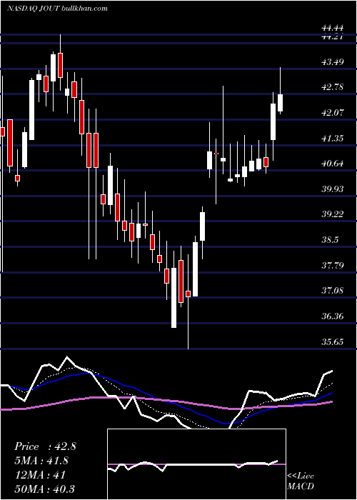Click the <<Live MACD label
This screenshot has width=357, height=500.
301,481
